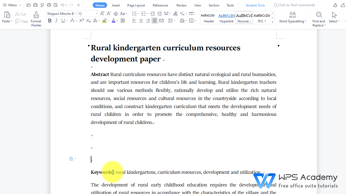The height and width of the screenshot is (194, 346).
Task: Toggle strikethrough formatting
Action: point(72,21)
